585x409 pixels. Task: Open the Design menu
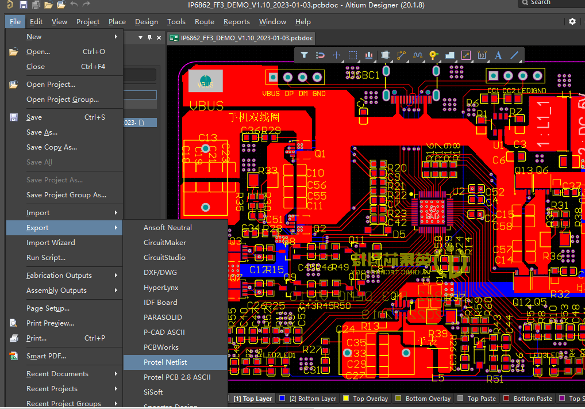[146, 22]
